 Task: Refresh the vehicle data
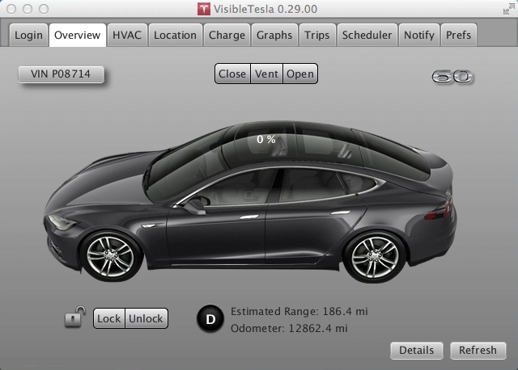(x=478, y=351)
